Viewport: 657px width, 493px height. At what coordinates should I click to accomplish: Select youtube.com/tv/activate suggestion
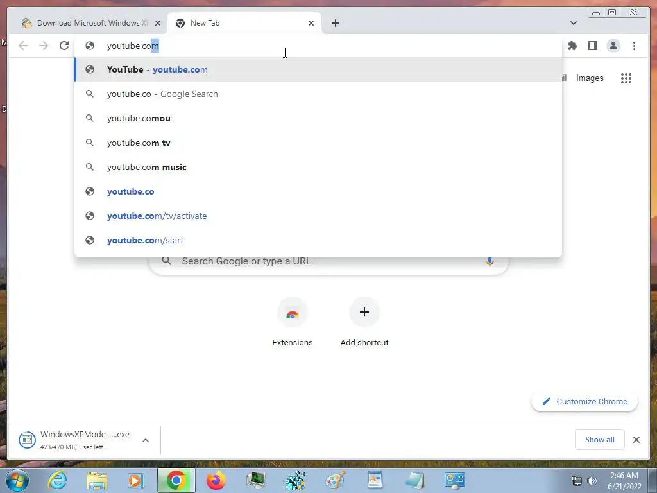click(318, 216)
